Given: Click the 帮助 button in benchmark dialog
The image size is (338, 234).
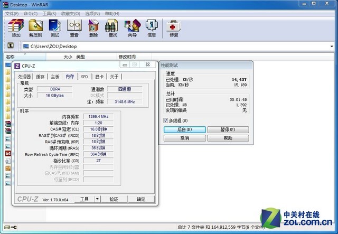Looking at the screenshot, I should click(228, 138).
